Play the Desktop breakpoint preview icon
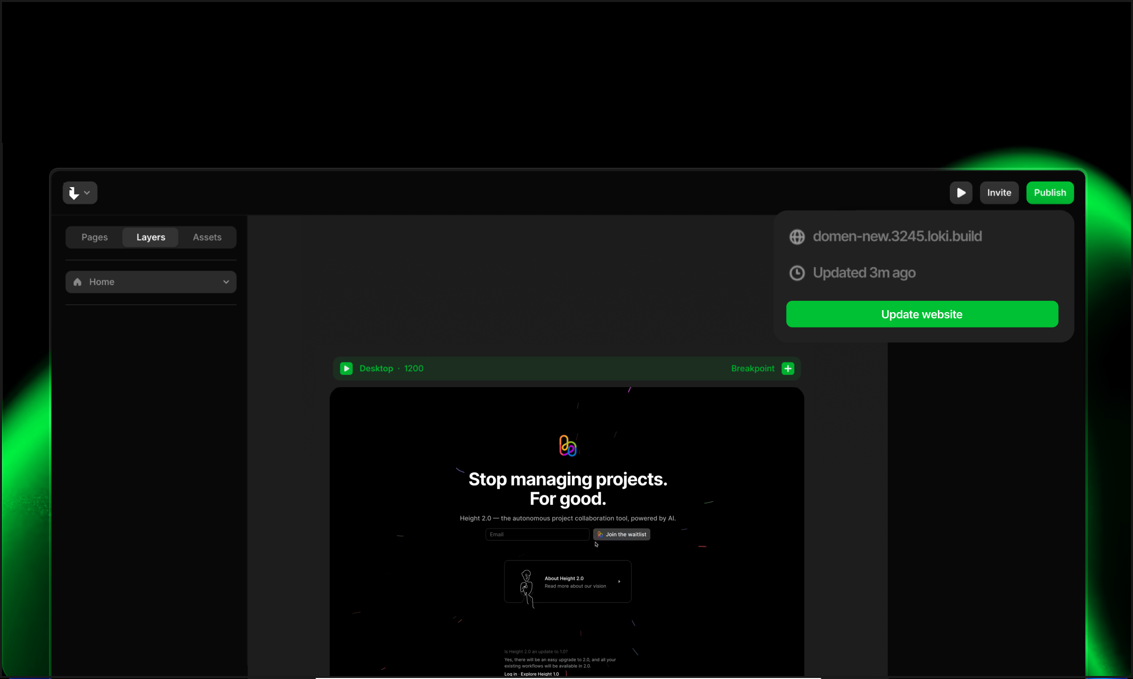The width and height of the screenshot is (1133, 679). (346, 368)
